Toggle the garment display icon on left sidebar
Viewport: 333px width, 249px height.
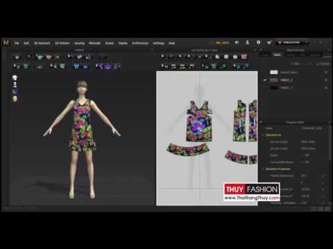click(x=15, y=77)
